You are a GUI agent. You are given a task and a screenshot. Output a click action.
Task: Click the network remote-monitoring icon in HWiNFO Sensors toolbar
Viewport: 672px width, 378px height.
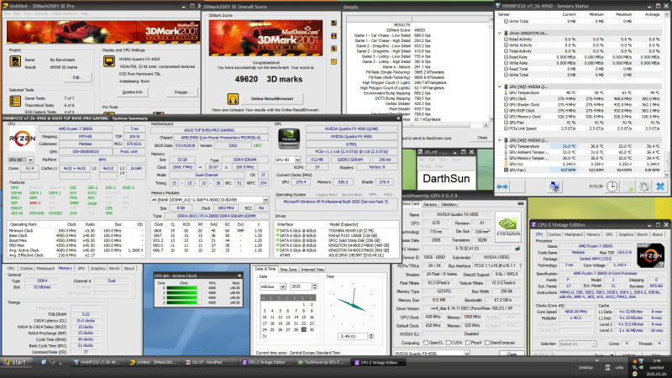(x=554, y=186)
